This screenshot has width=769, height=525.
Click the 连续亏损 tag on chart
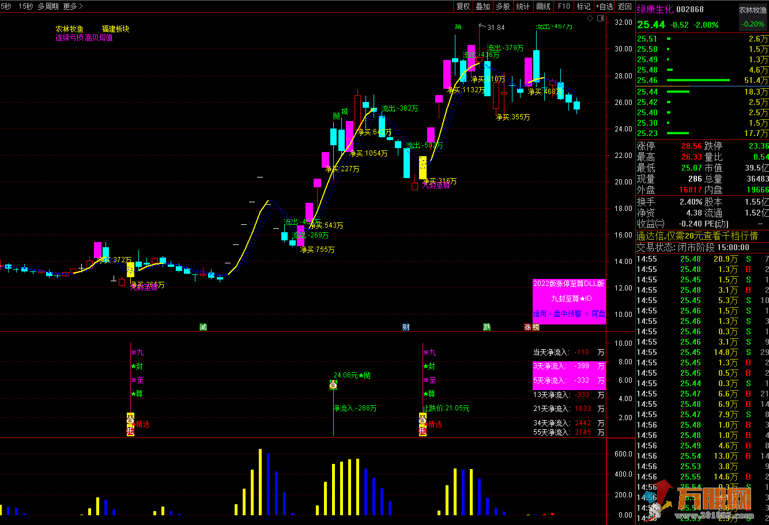pyautogui.click(x=69, y=38)
